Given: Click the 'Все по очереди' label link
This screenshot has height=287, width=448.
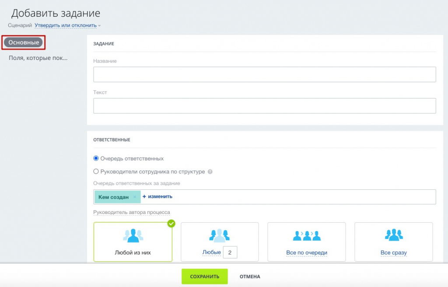Looking at the screenshot, I should tap(306, 253).
